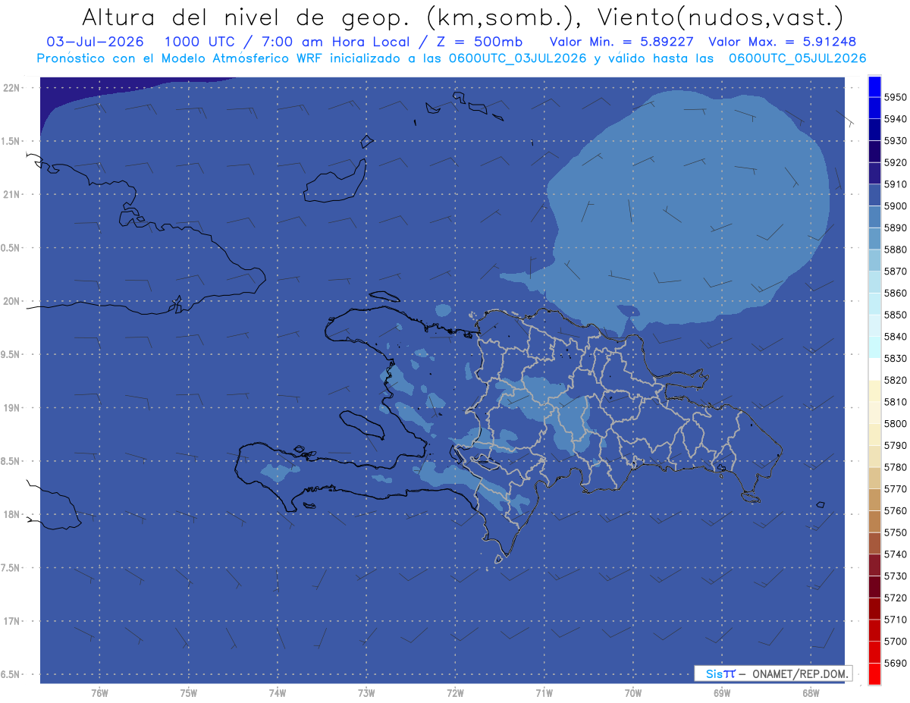Screen dimensions: 910x703
Task: Click the map title "Altura del nivel de geop."
Action: tap(246, 18)
